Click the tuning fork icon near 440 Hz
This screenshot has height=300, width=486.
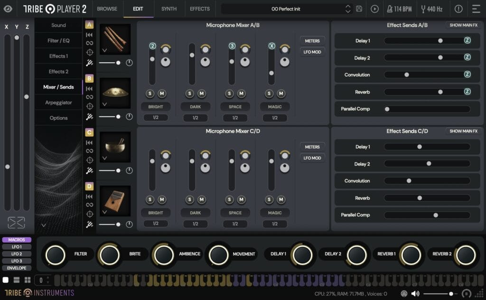pos(422,9)
